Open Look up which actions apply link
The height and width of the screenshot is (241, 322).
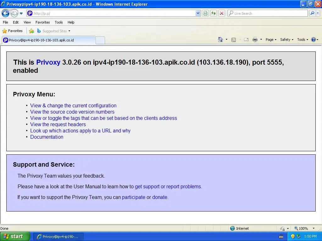point(80,131)
